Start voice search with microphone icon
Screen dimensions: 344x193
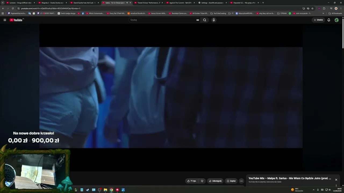tap(214, 20)
